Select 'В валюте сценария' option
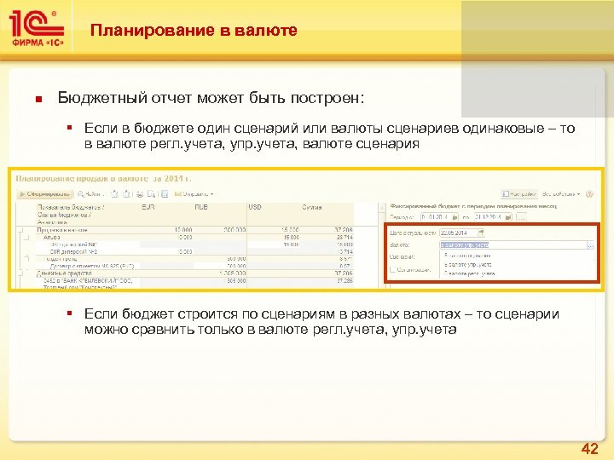This screenshot has height=460, width=614. click(x=467, y=256)
